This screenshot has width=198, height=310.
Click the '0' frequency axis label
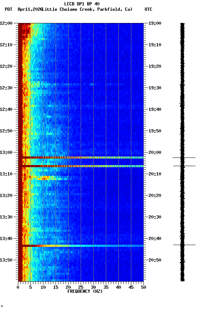(x=18, y=288)
